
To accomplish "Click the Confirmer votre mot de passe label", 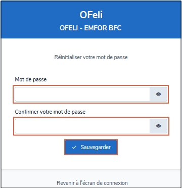I will pos(50,112).
